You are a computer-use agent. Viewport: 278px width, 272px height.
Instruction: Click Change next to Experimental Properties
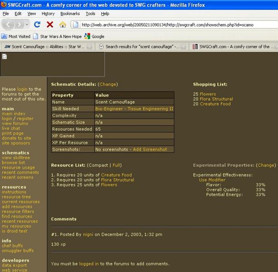[266, 165]
